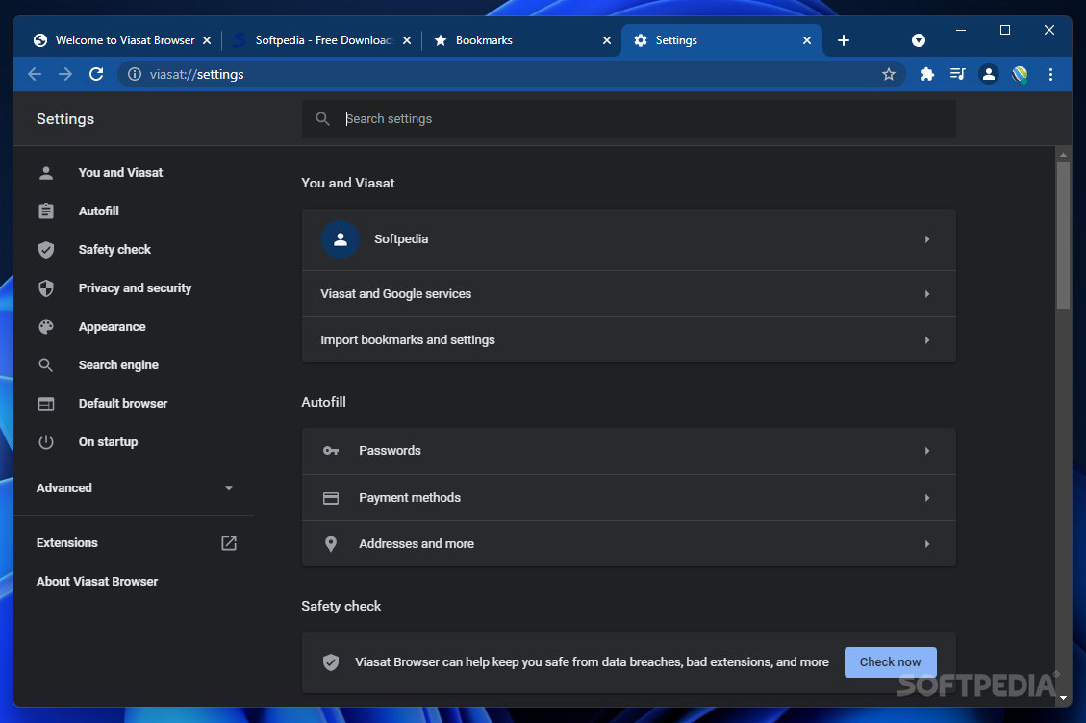The height and width of the screenshot is (723, 1086).
Task: Open Search engine in sidebar
Action: click(x=118, y=365)
